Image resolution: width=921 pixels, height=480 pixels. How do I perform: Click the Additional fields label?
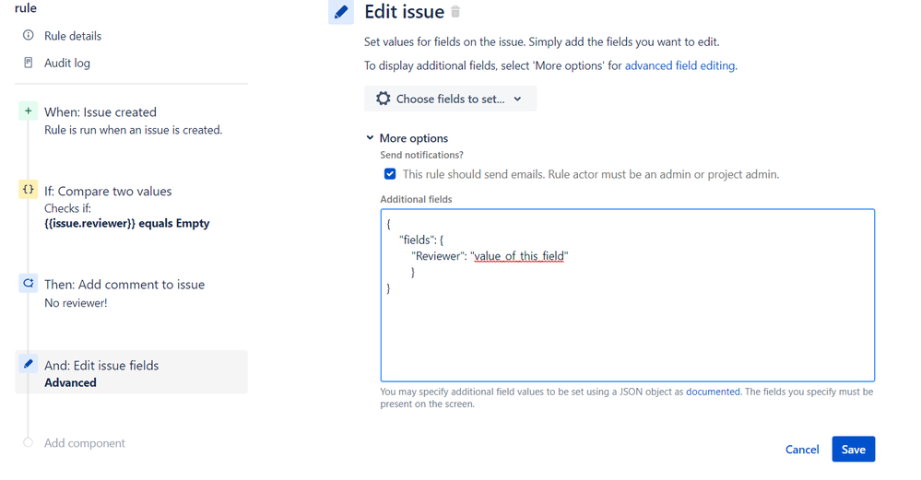point(416,200)
